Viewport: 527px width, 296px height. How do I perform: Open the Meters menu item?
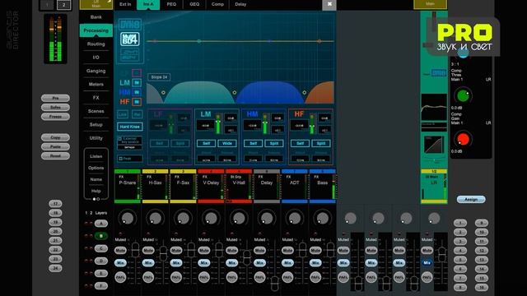[96, 84]
